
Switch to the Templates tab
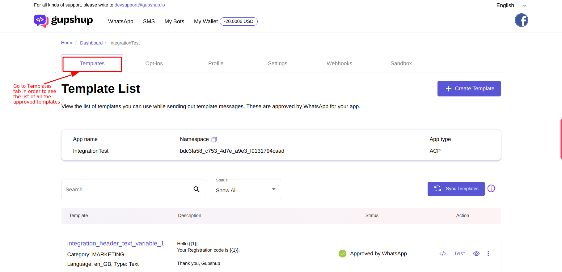pos(92,63)
